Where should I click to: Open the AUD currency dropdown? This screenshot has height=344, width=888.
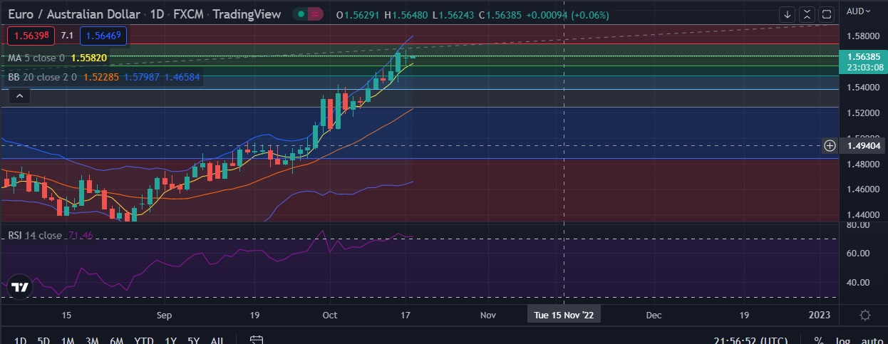click(859, 11)
